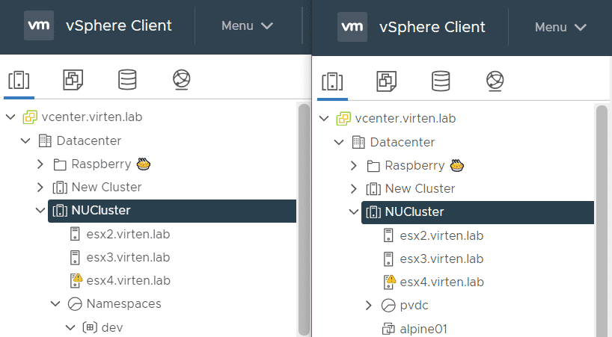Select Datacenter label in right window tree
The image size is (612, 337).
[403, 142]
